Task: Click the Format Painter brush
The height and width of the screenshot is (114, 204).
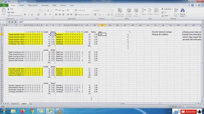Action: click(x=14, y=16)
